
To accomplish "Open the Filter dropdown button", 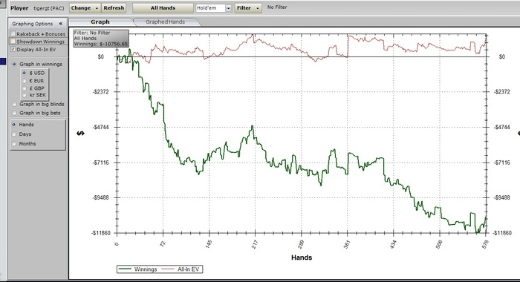I will pyautogui.click(x=248, y=8).
